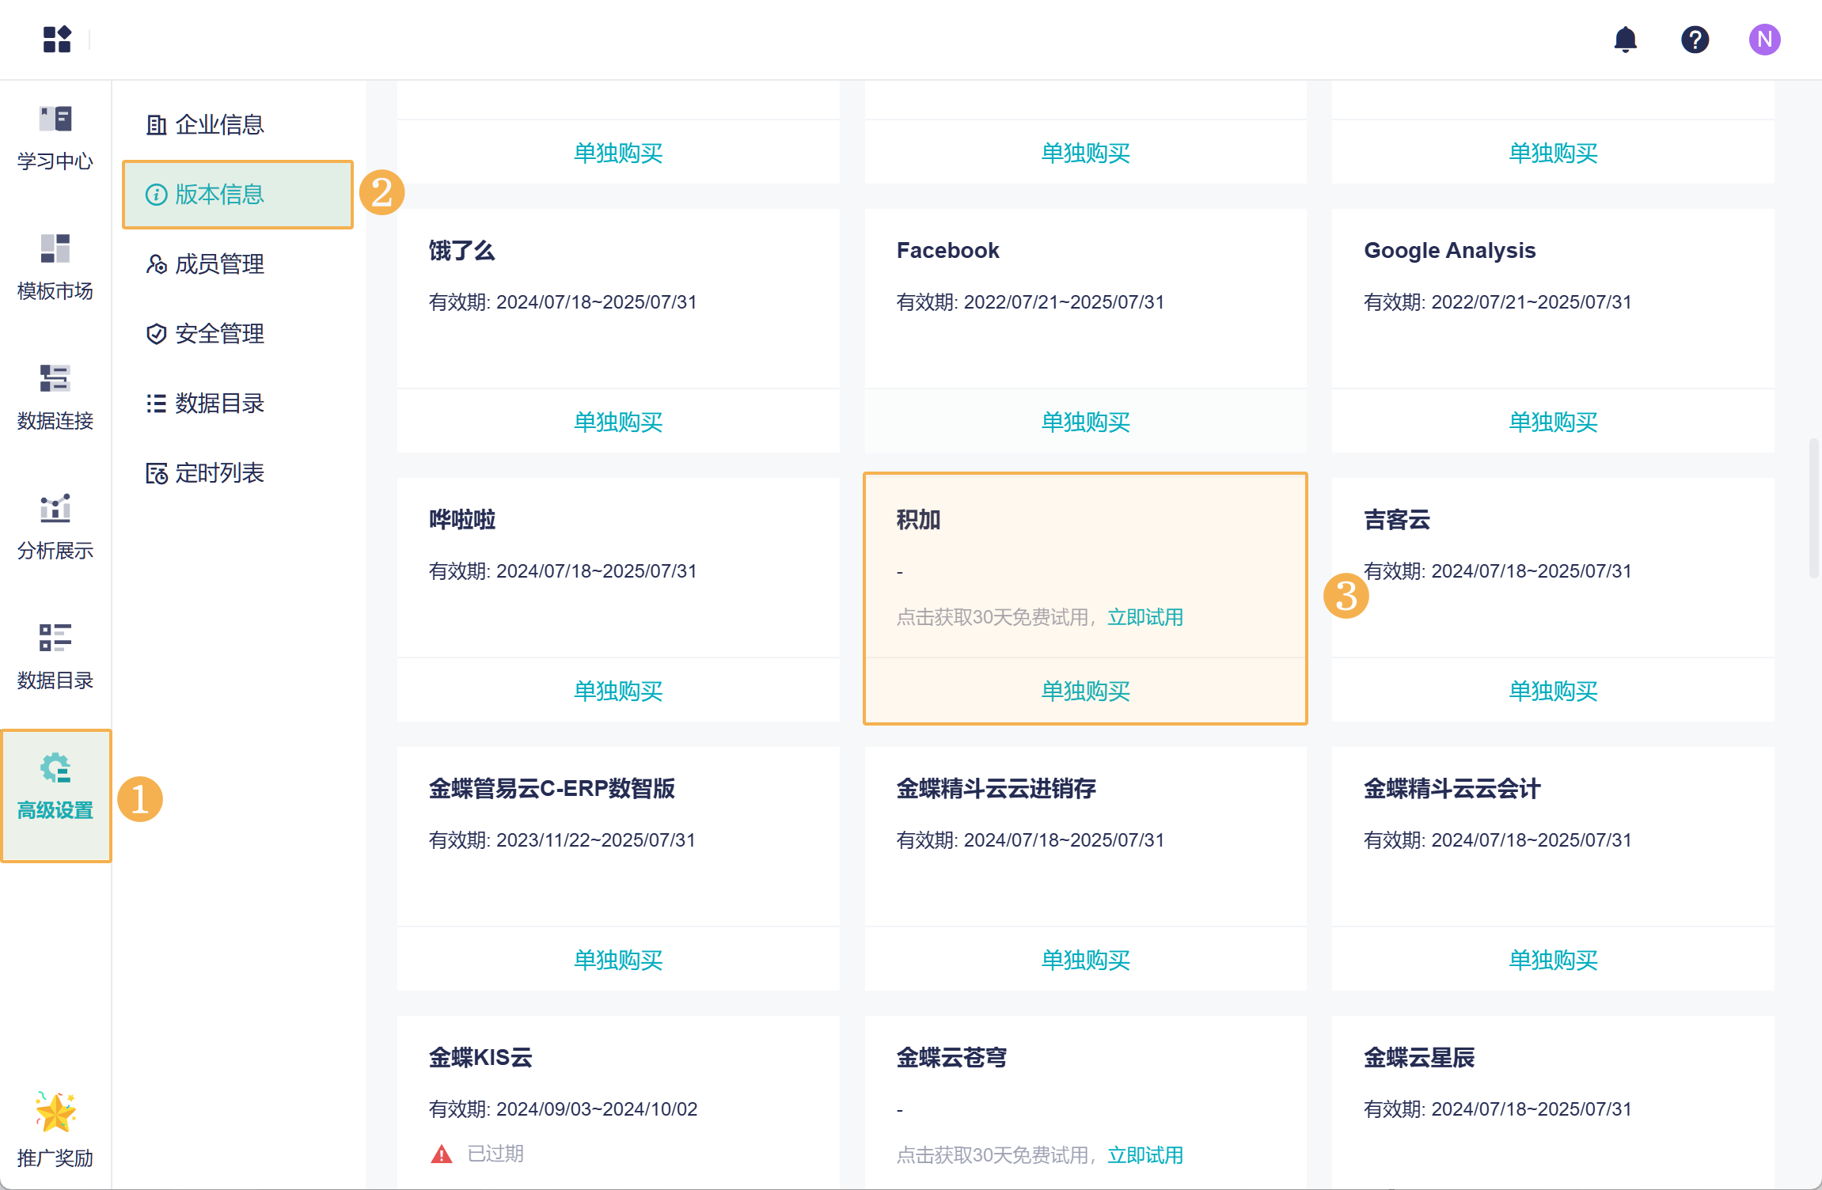1822x1190 pixels.
Task: Open the help question mark icon
Action: tap(1695, 40)
